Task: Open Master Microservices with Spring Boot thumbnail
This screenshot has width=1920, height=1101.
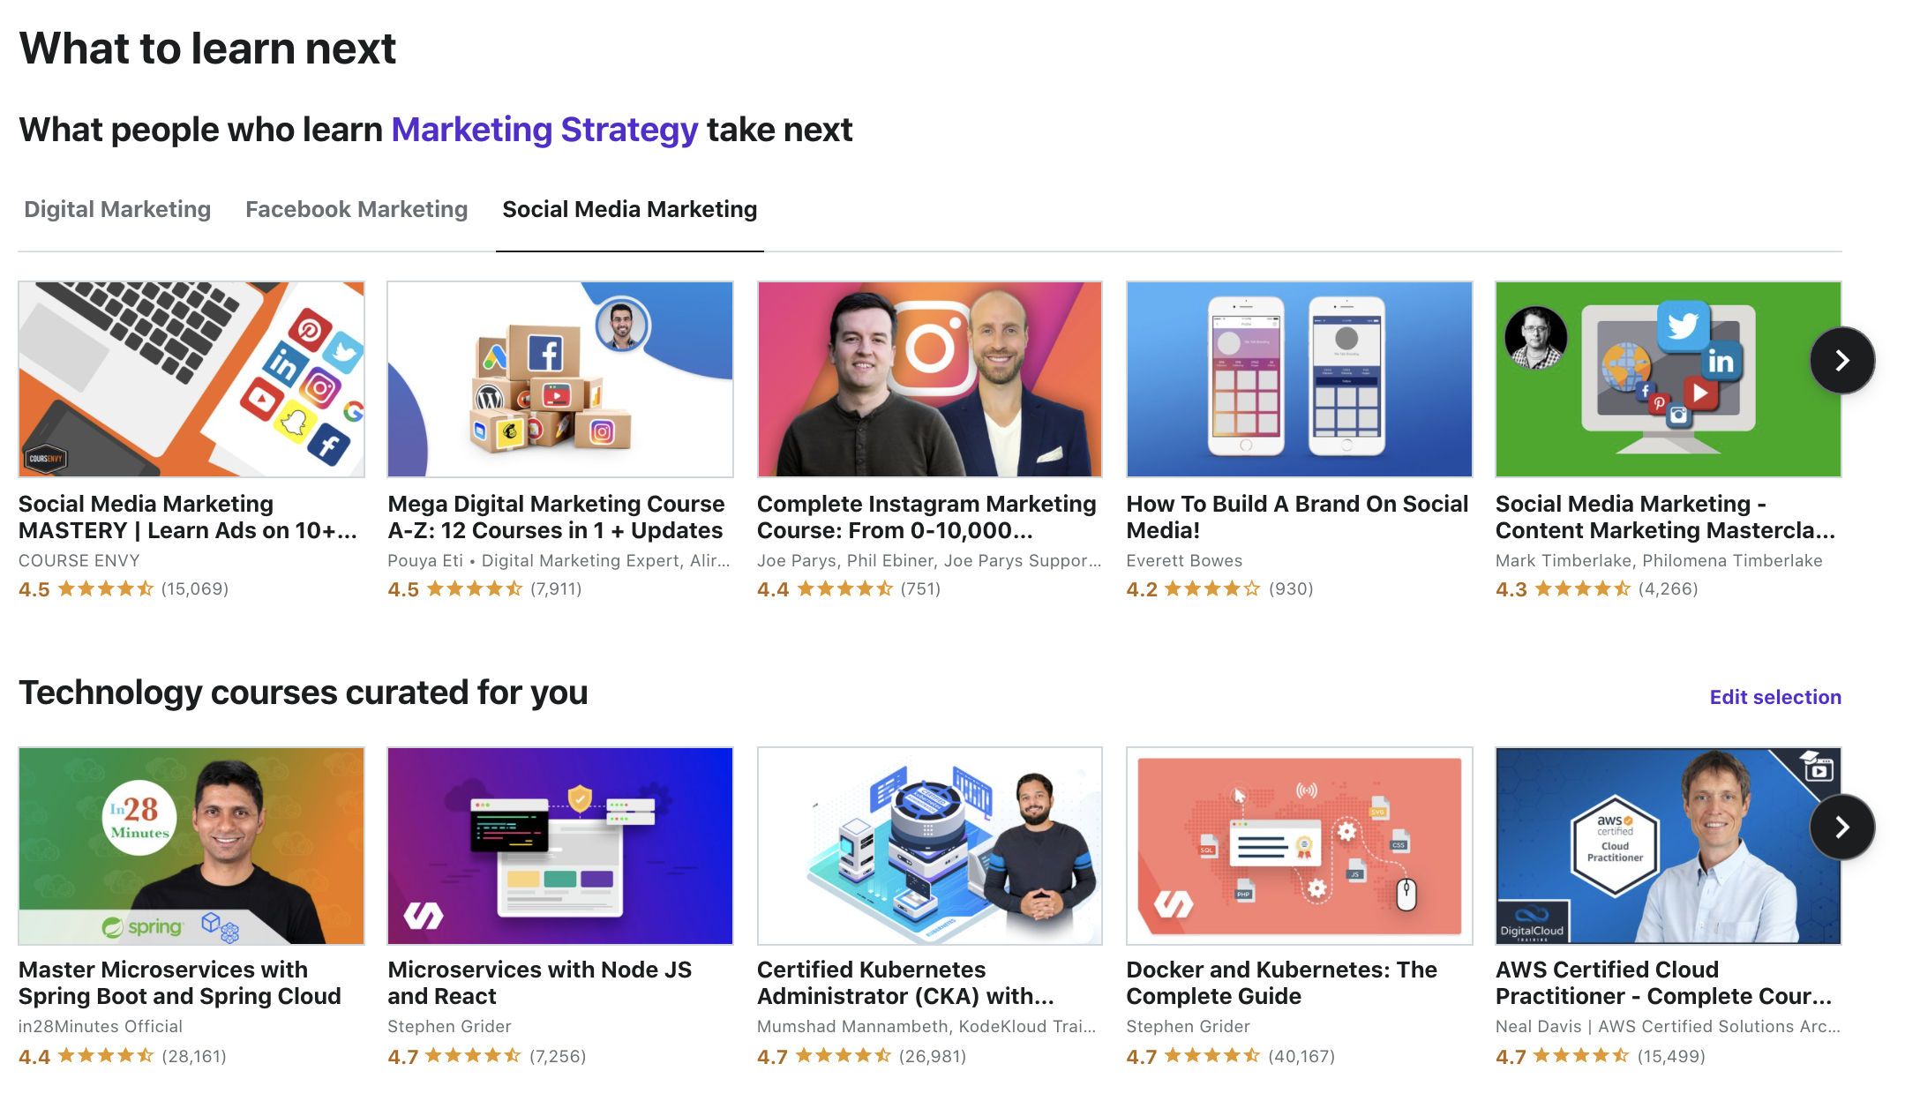Action: pos(191,845)
